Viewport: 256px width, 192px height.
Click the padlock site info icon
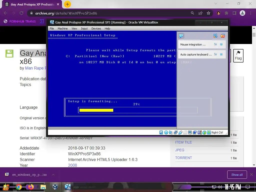click(x=31, y=13)
